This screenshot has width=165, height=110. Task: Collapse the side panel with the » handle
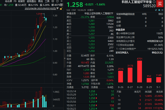coord(65,58)
